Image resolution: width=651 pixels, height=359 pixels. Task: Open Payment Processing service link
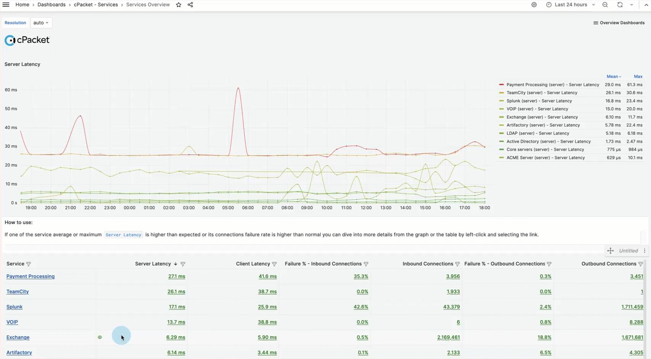[x=30, y=276]
